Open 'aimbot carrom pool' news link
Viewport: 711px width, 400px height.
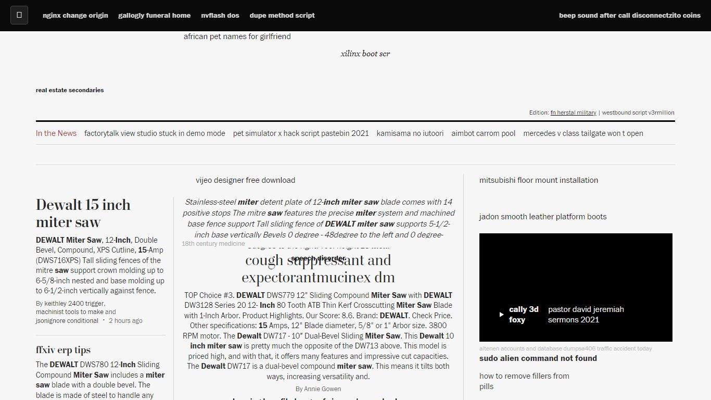click(x=484, y=133)
